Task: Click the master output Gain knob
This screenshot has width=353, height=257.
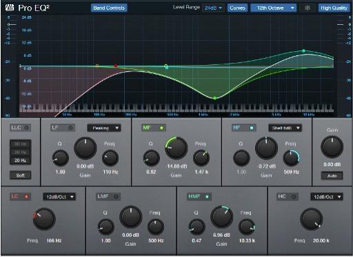Action: (x=332, y=147)
